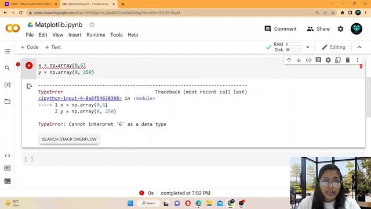Open the command palette icon in sidebar
This screenshot has height=209, width=371.
tap(8, 168)
